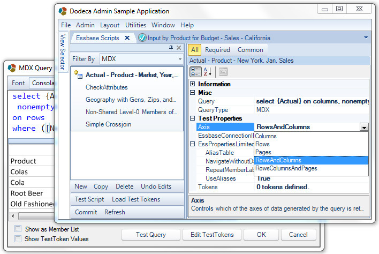Select the Common properties tab

tap(251, 50)
